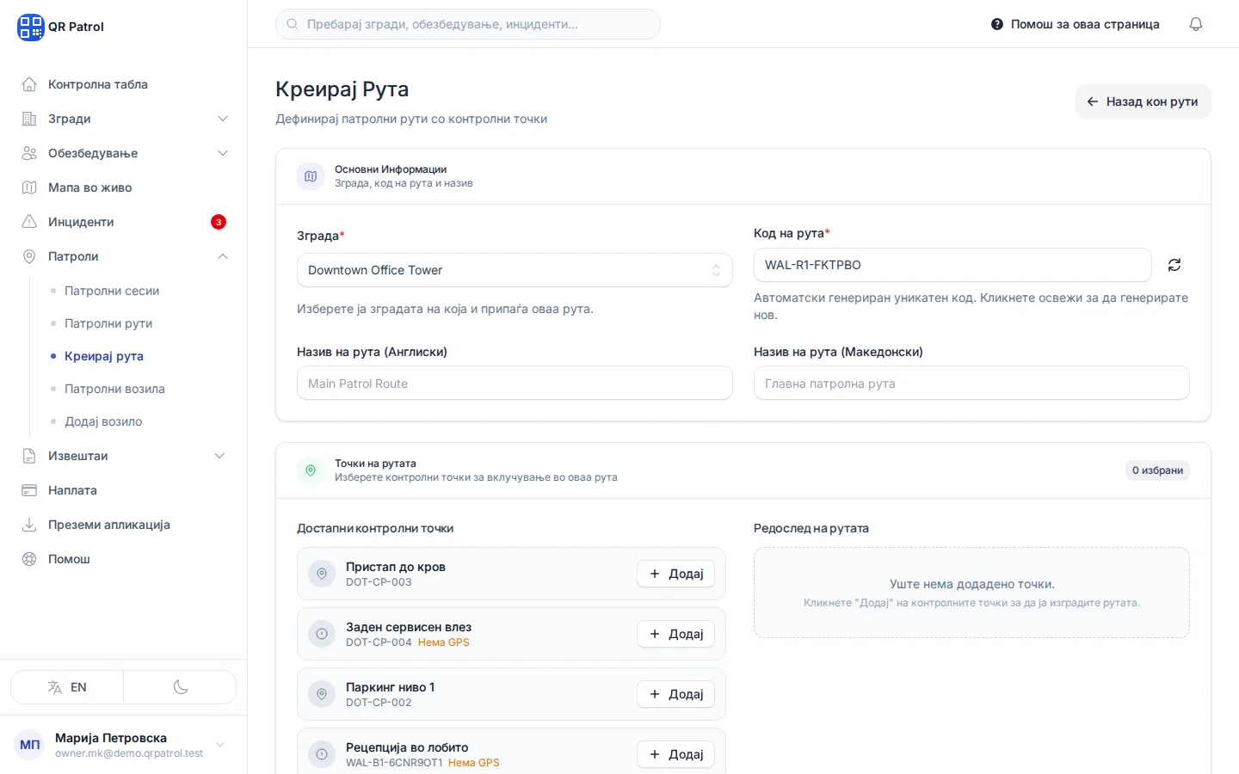
Task: Toggle dark mode moon icon
Action: click(181, 687)
